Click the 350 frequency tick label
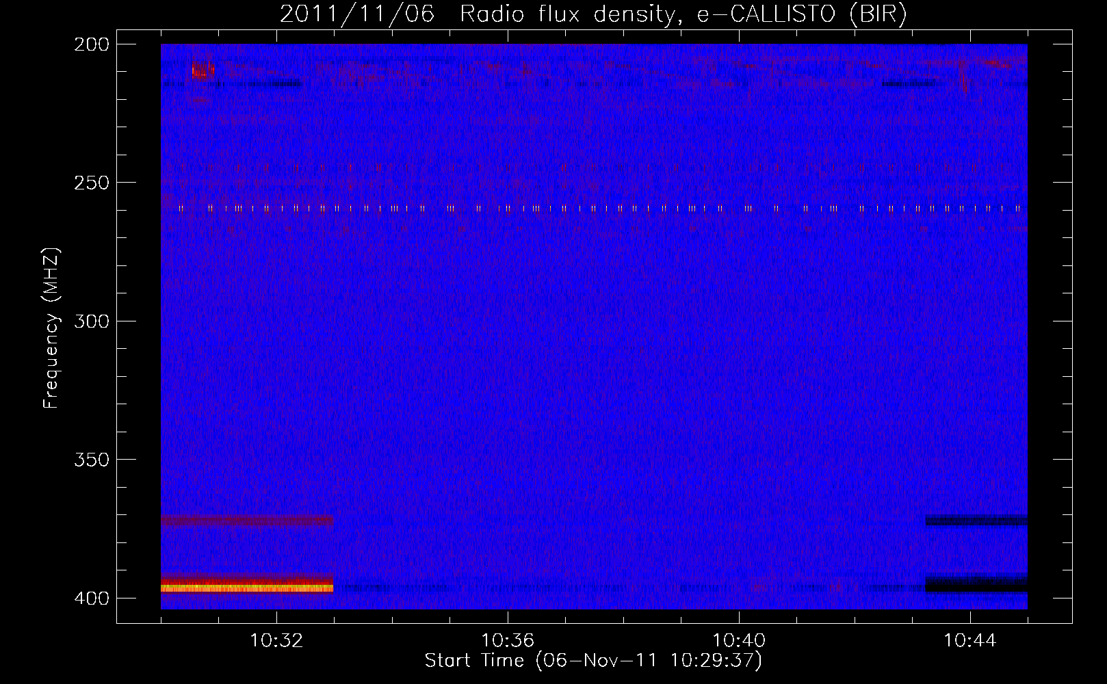 point(91,460)
